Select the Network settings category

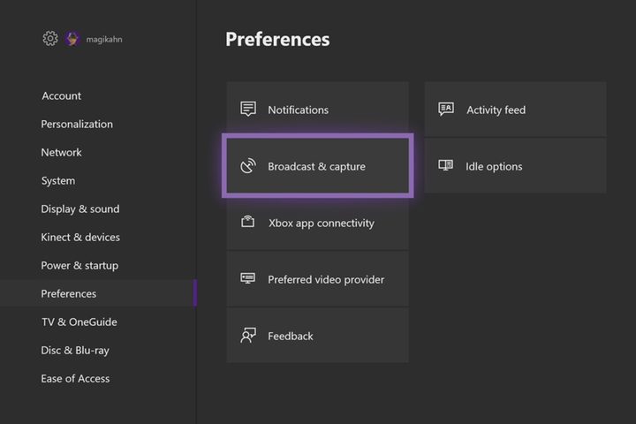61,153
